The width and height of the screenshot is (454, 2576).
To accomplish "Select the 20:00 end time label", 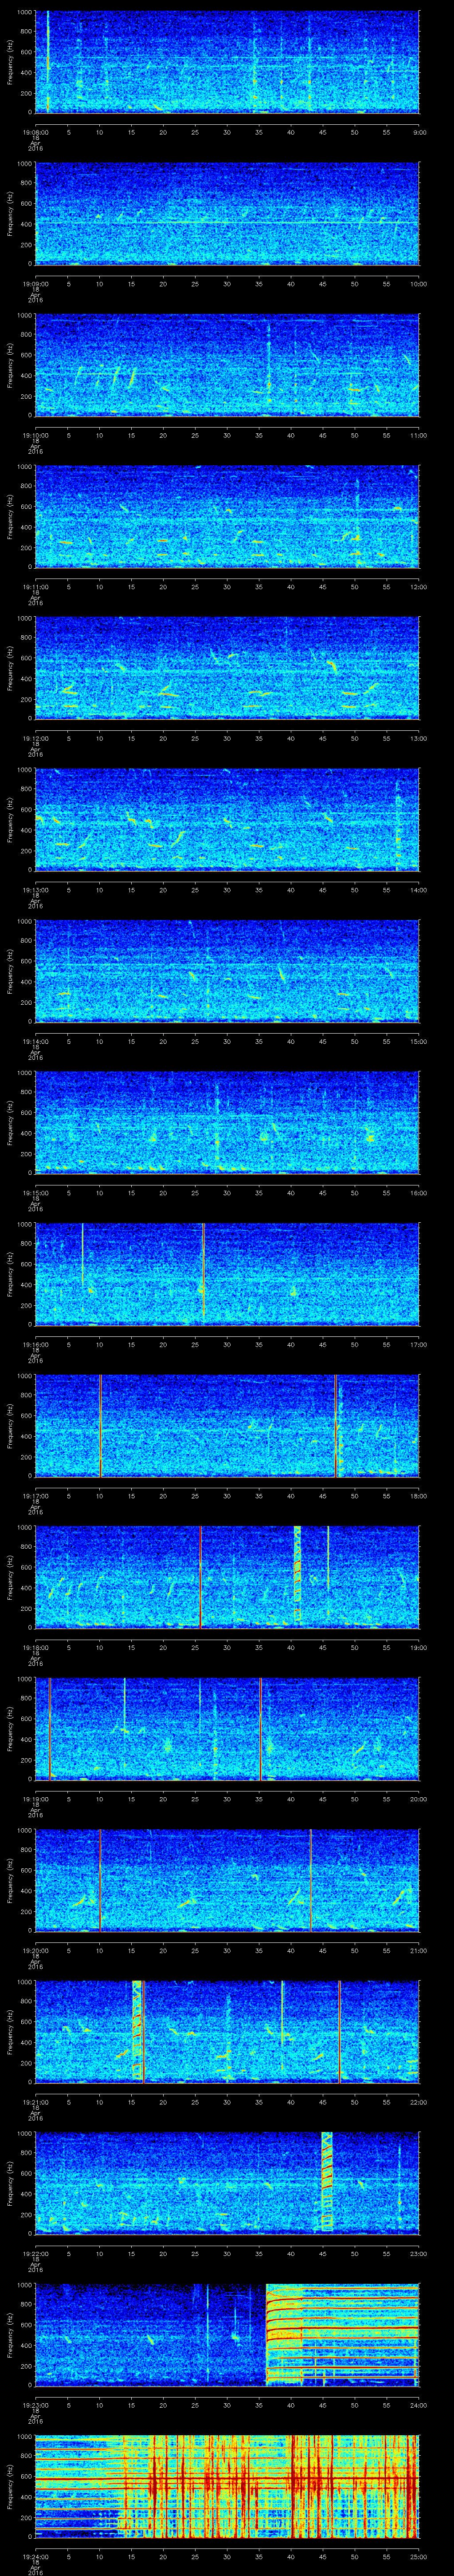I will pos(419,1798).
